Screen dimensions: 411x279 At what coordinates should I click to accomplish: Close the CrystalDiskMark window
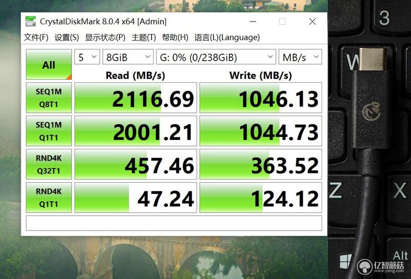tap(312, 22)
